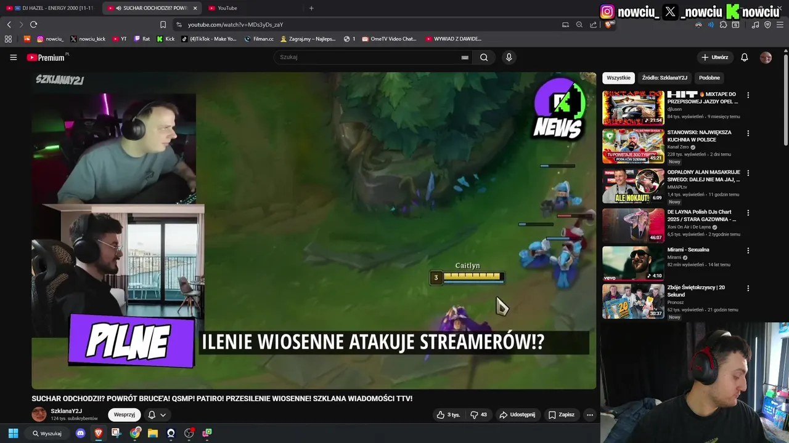This screenshot has height=443, width=789.
Task: Click the Udostępnij share button
Action: 517,415
